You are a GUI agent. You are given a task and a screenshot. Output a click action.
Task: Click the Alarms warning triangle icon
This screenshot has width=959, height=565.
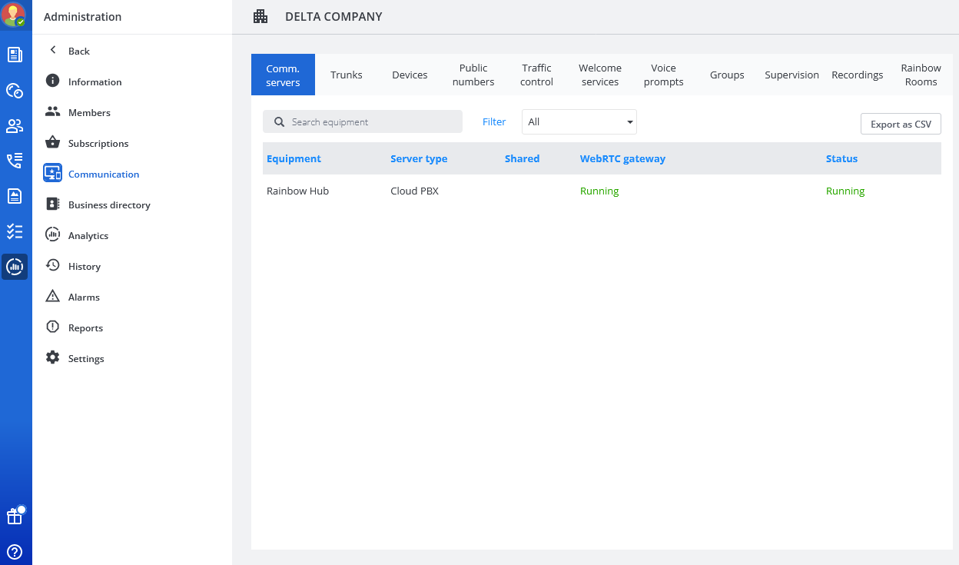52,297
